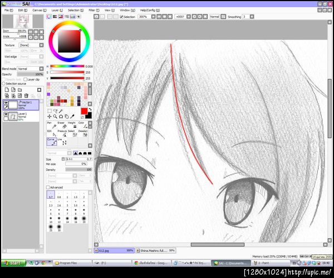Open the Filter menu
334x278 pixels.
[94, 10]
